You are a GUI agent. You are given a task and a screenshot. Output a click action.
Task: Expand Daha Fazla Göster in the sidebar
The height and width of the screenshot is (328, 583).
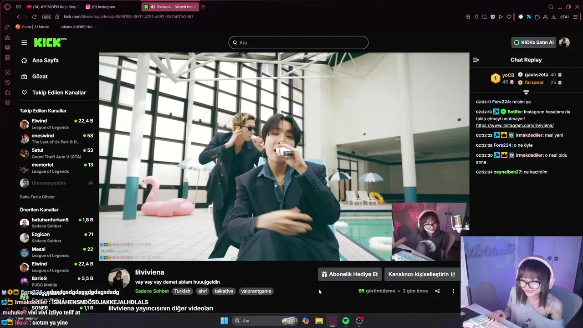tap(37, 197)
